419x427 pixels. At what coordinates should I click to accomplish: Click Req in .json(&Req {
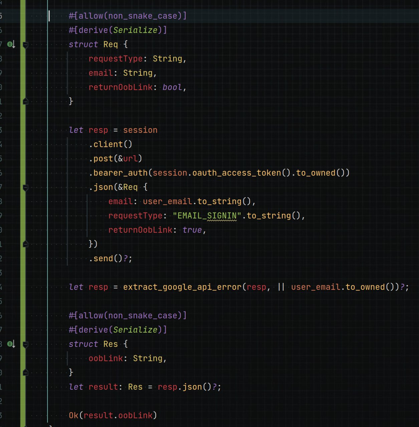pyautogui.click(x=131, y=187)
